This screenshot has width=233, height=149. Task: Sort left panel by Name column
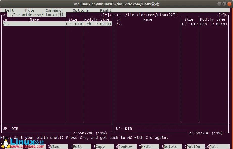pyautogui.click(x=34, y=19)
